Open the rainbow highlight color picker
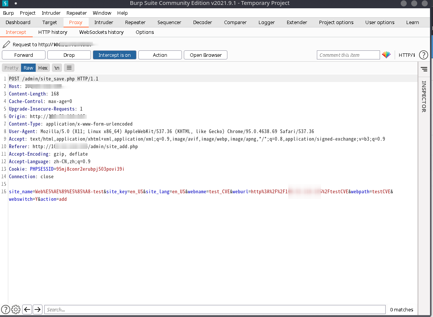This screenshot has height=317, width=433. tap(386, 55)
